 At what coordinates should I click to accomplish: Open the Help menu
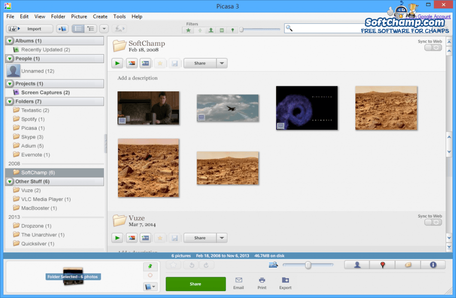[137, 16]
